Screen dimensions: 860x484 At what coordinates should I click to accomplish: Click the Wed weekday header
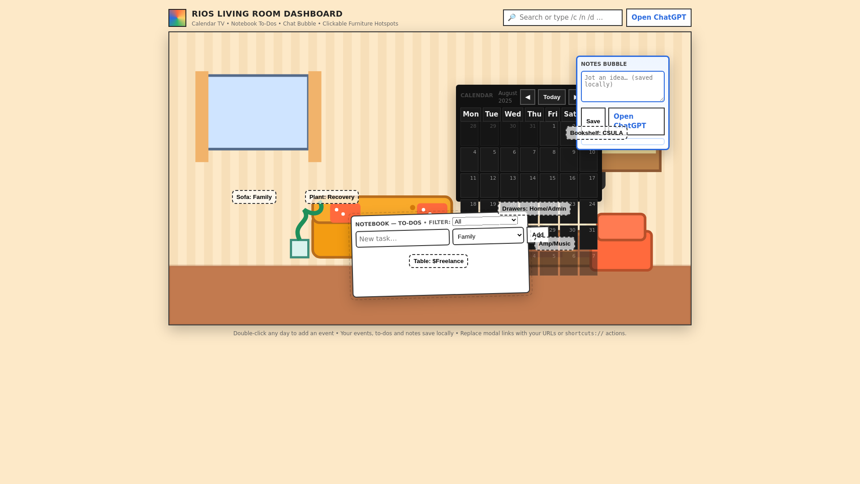pyautogui.click(x=513, y=114)
